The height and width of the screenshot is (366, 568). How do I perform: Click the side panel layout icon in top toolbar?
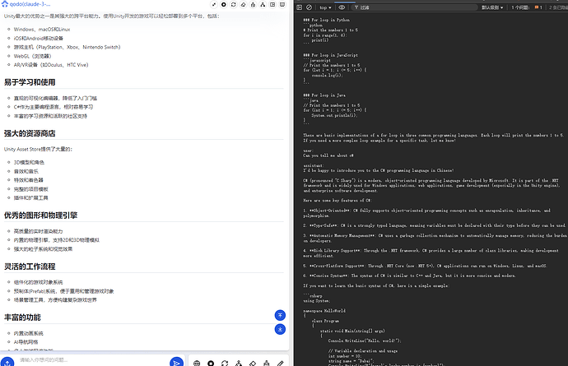[x=272, y=5]
